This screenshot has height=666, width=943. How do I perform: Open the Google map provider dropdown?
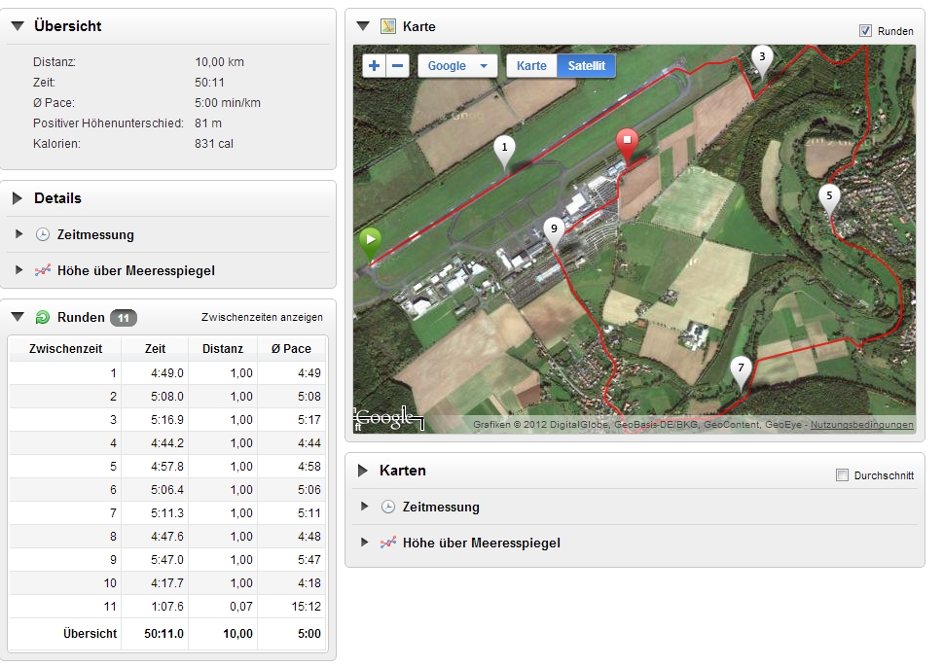tap(457, 66)
